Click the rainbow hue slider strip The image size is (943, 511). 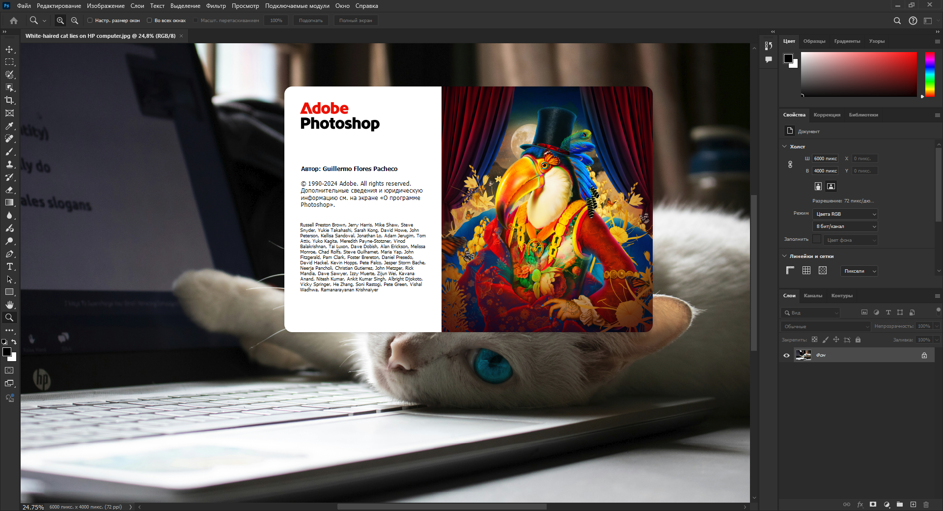[x=930, y=74]
